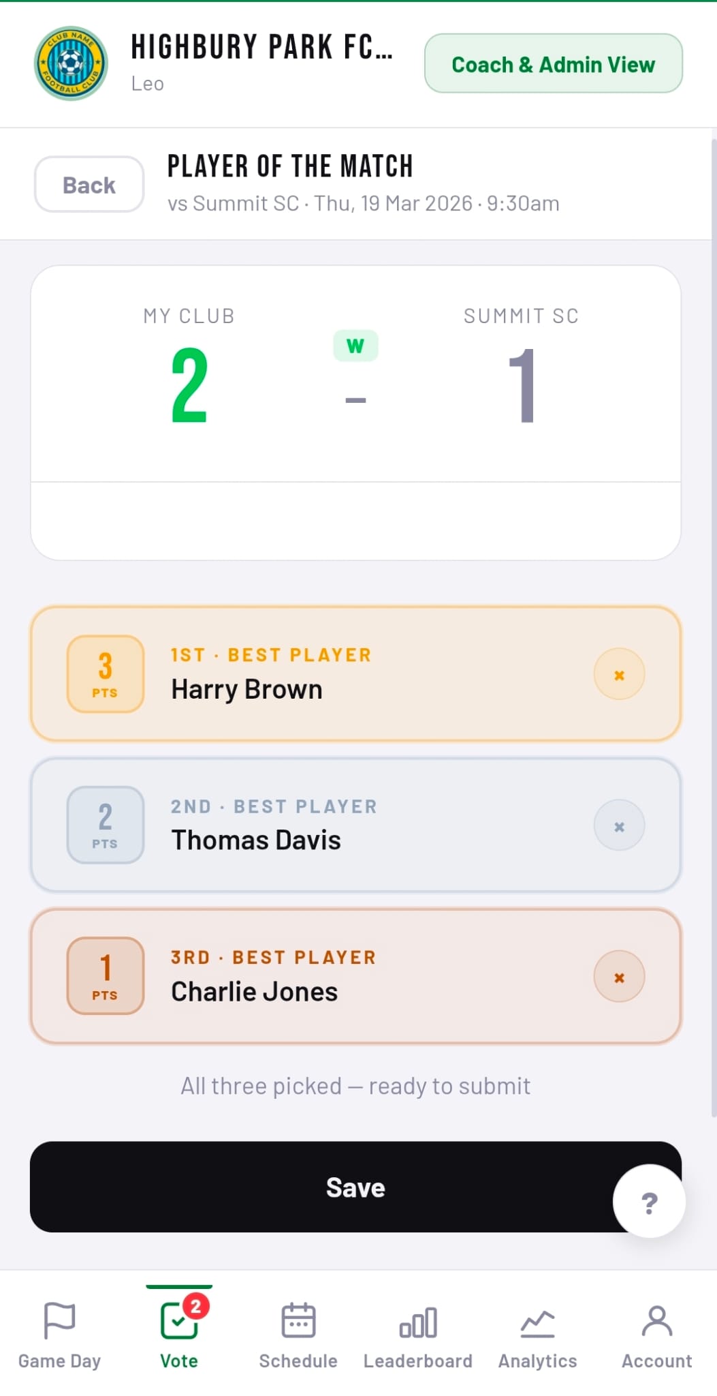This screenshot has height=1396, width=717.
Task: Tap the Vote notification badge
Action: tap(195, 1306)
